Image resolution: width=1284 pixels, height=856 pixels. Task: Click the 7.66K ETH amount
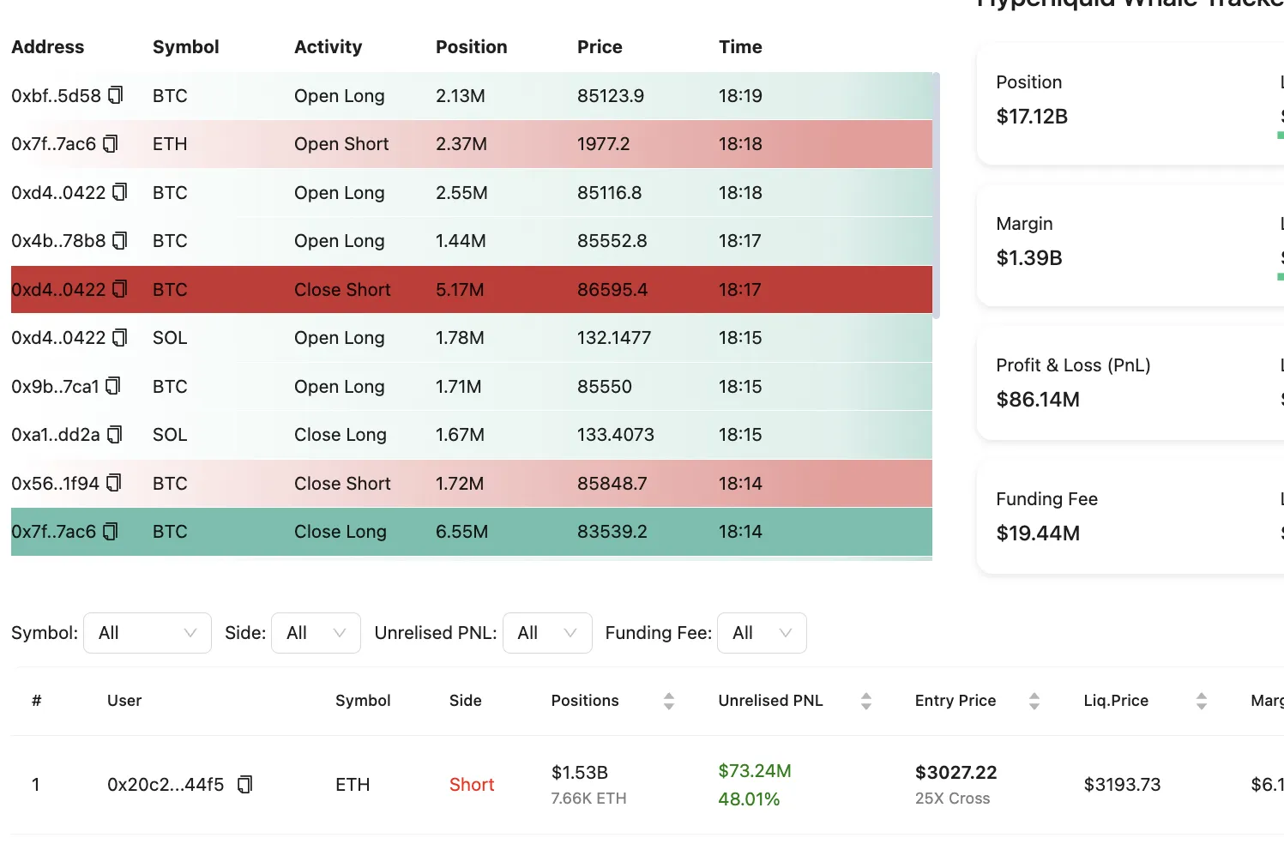tap(588, 799)
